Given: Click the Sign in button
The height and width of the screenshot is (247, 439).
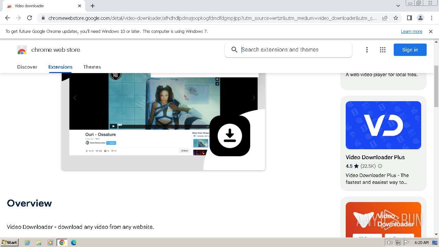Looking at the screenshot, I should coord(410,50).
